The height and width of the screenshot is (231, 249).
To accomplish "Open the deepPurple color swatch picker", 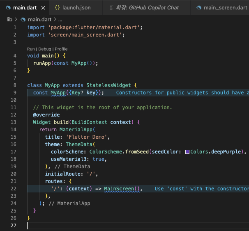I will [187, 152].
